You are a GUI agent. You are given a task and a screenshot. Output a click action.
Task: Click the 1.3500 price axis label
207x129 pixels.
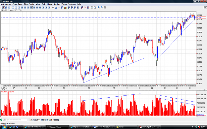click(x=199, y=71)
